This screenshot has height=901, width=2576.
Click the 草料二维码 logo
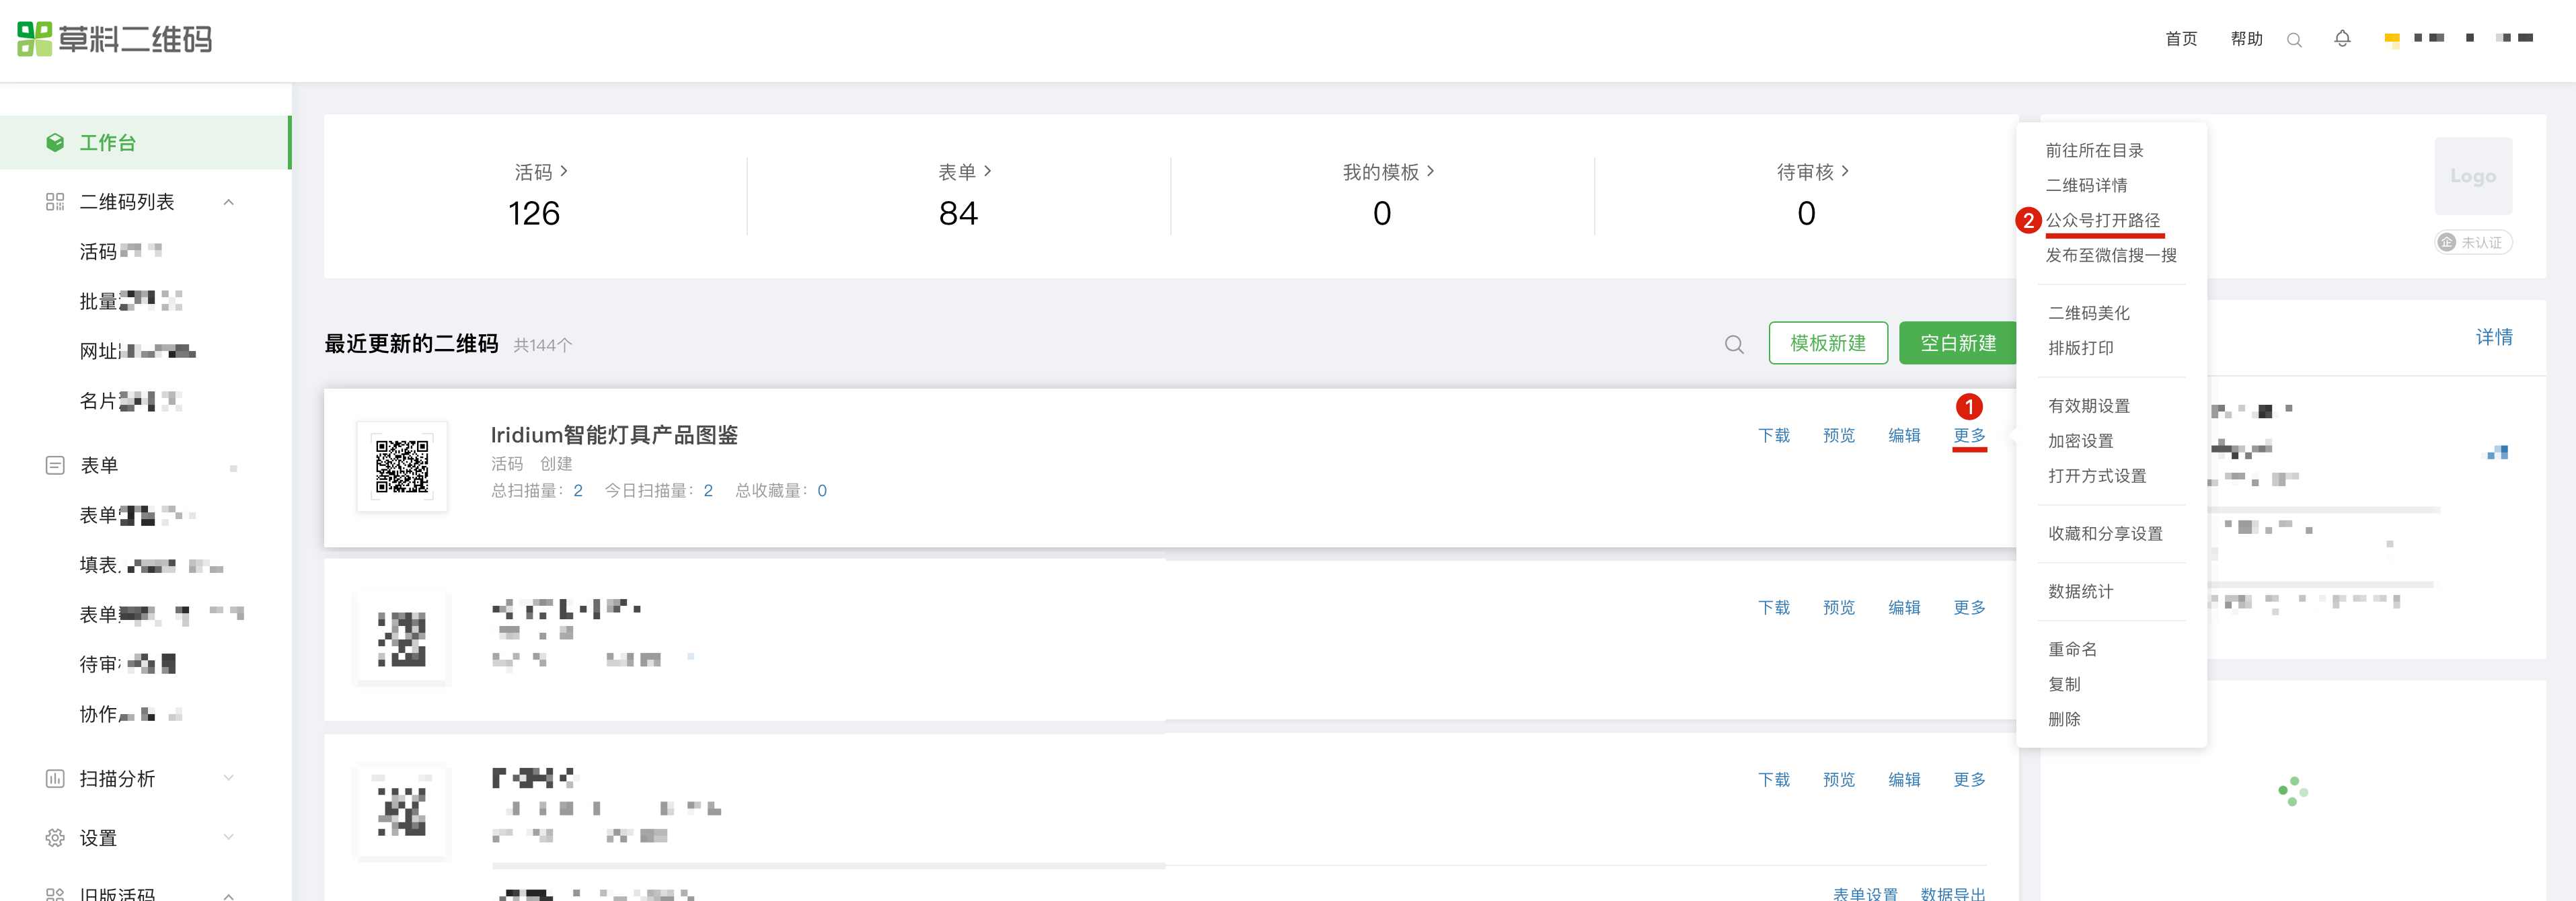(x=115, y=39)
